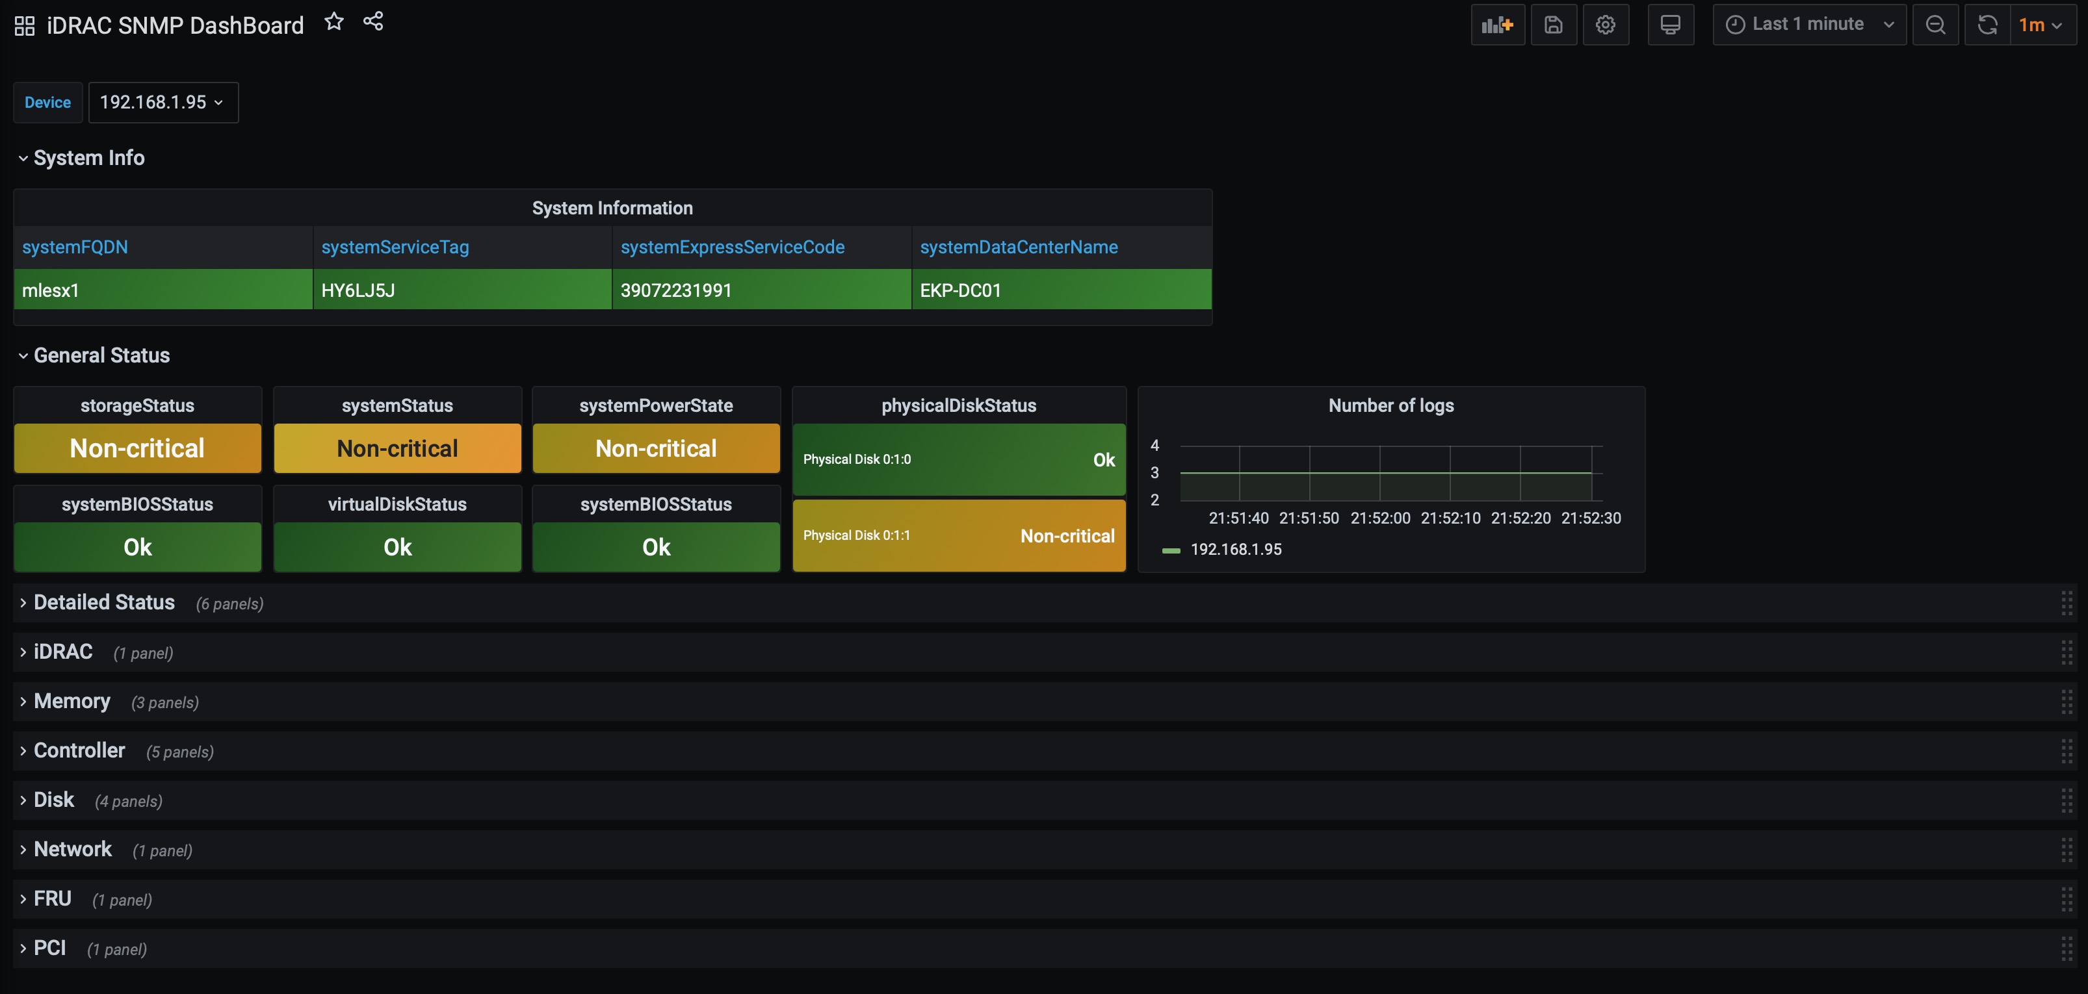Cycle view mode monitor icon
The image size is (2088, 994).
coord(1670,24)
